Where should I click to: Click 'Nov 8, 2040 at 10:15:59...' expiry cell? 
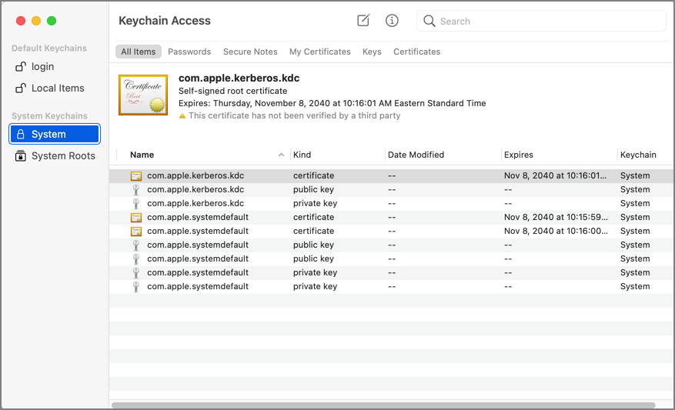tap(556, 217)
